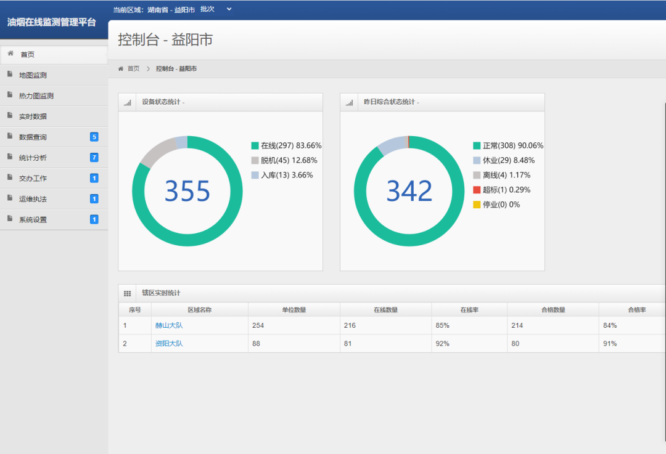Open the 首页 home menu item
This screenshot has height=454, width=666.
click(x=54, y=54)
